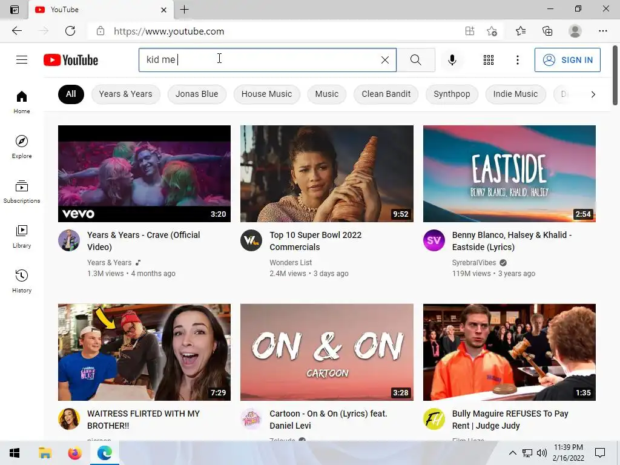Click the title 'Cartoon - On & On (Lyrics)'
Image resolution: width=620 pixels, height=465 pixels.
click(328, 420)
